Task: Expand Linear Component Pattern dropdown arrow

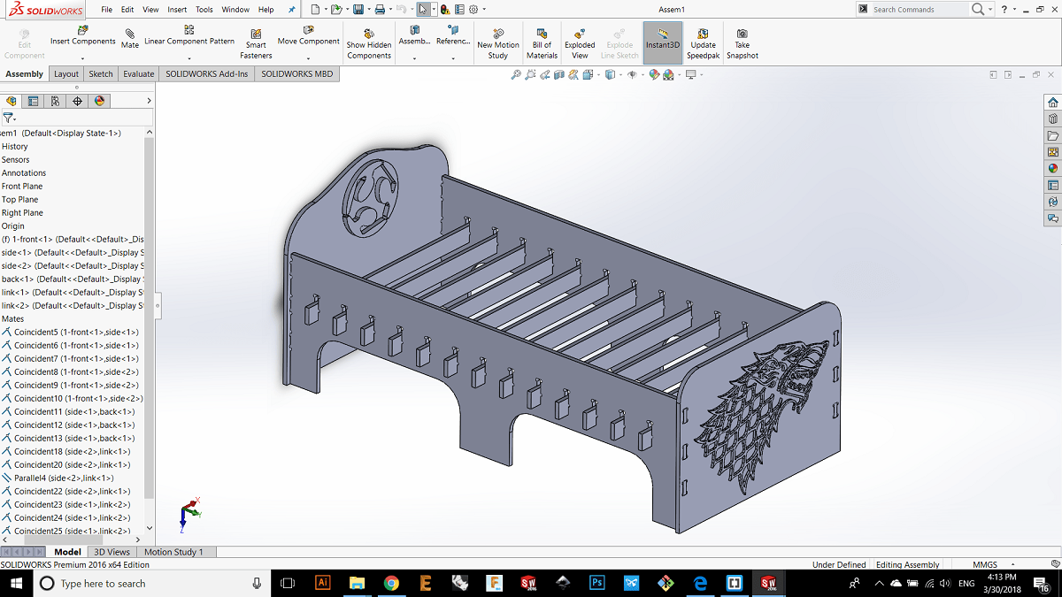Action: 189,58
